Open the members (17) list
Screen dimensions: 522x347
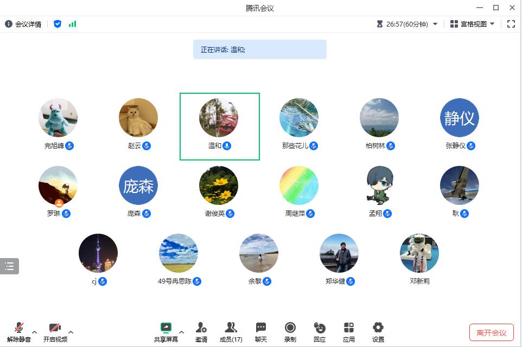pyautogui.click(x=231, y=328)
